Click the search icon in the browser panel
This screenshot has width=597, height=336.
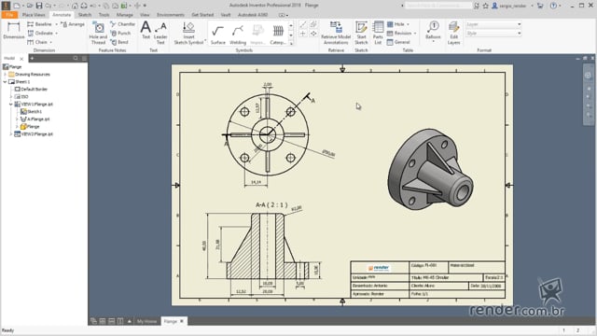point(76,58)
